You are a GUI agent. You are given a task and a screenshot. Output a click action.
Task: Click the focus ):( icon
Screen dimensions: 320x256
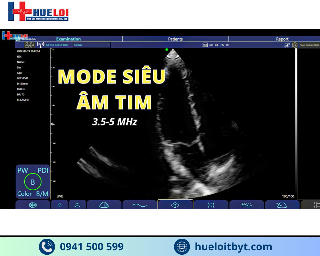click(x=211, y=205)
